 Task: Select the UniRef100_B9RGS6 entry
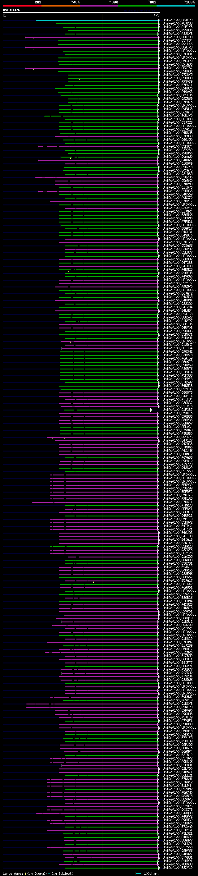tap(178, 89)
